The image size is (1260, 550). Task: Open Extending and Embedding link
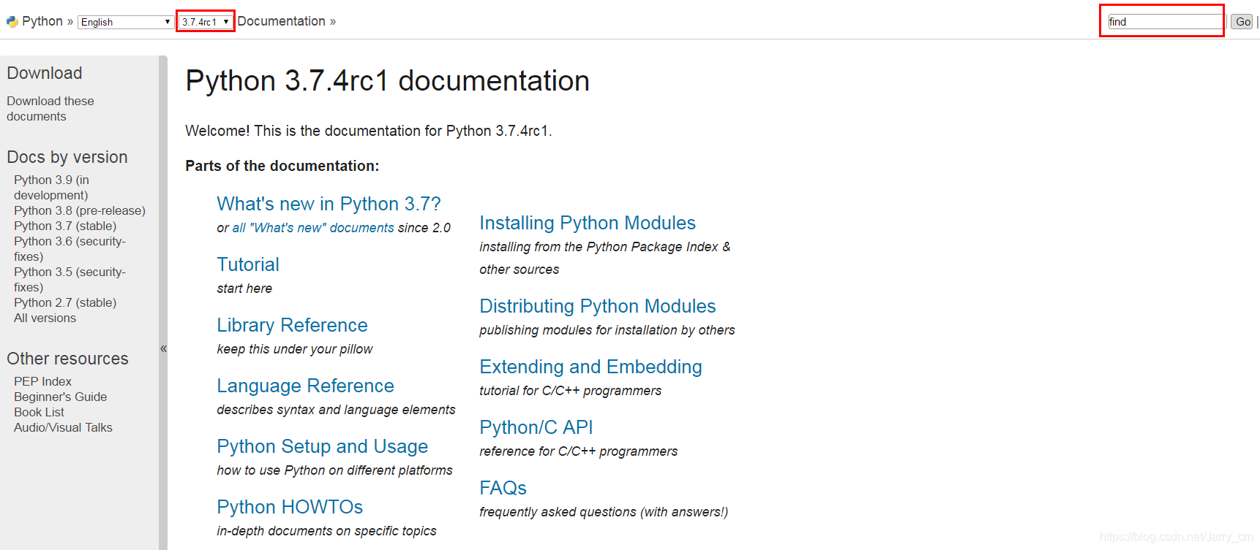[x=590, y=367]
